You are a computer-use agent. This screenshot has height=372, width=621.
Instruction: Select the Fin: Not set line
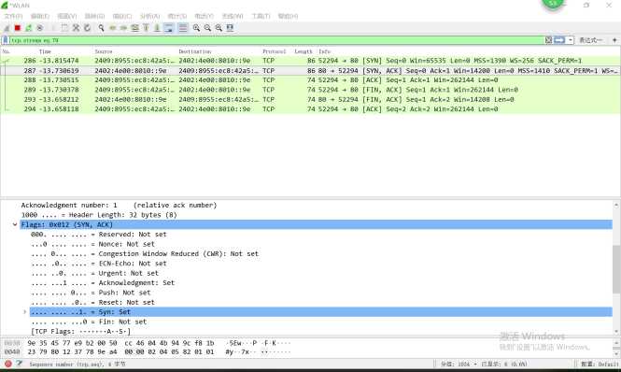tap(89, 322)
